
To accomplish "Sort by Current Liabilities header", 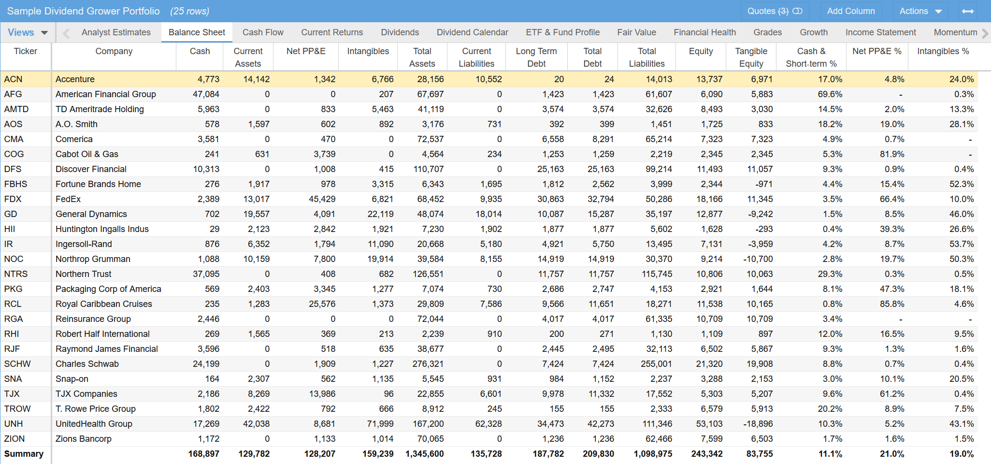I will tap(476, 57).
